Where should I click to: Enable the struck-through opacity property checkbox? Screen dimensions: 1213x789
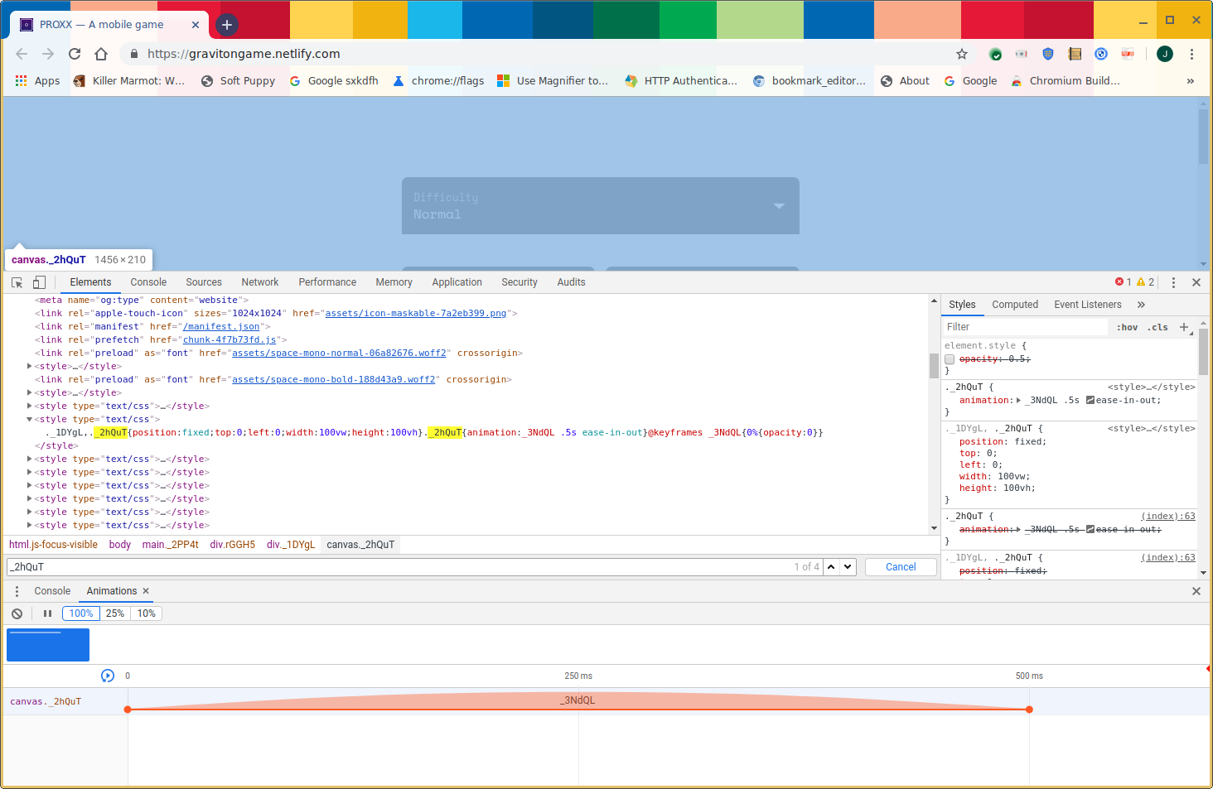pos(950,358)
